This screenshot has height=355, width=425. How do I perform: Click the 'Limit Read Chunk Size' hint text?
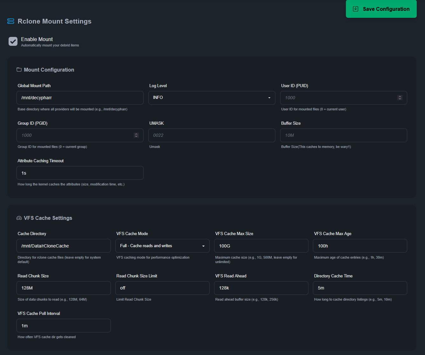click(134, 299)
